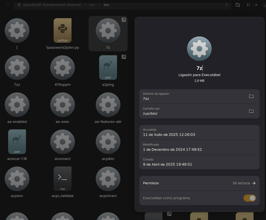Open the '[' executable file icon

[x=17, y=31]
